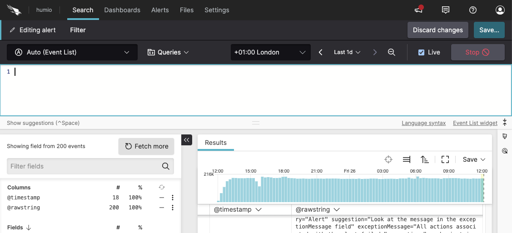Click the Fetch more button

146,146
